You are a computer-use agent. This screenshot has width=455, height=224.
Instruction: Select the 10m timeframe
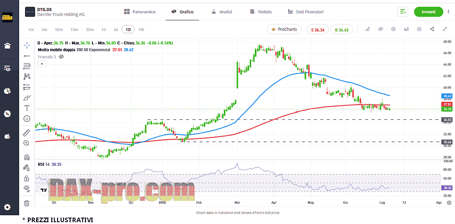[x=59, y=30]
